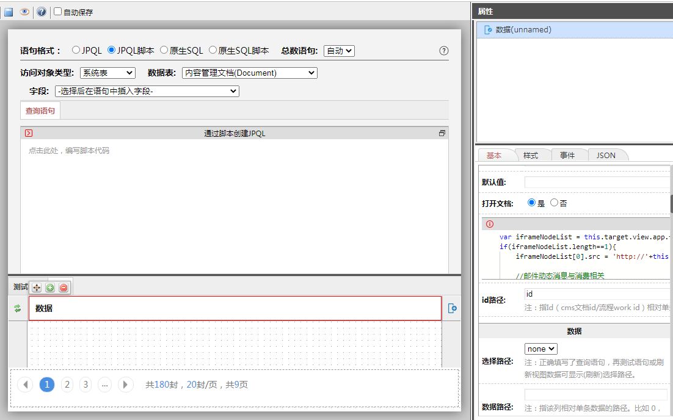
Task: Switch to the 查询语句 tab
Action: click(40, 110)
